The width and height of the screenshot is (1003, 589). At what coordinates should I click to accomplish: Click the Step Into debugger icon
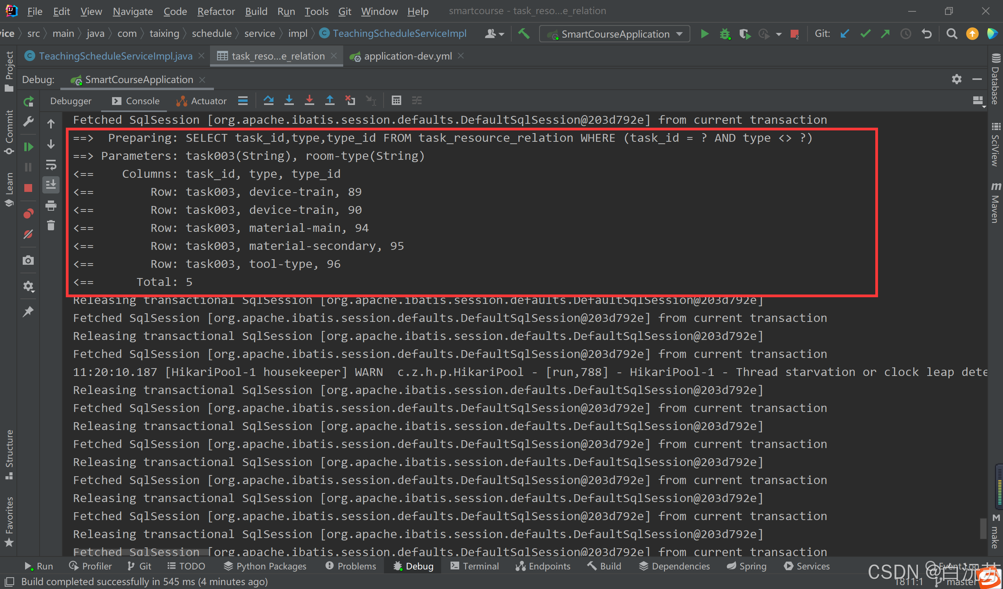290,101
